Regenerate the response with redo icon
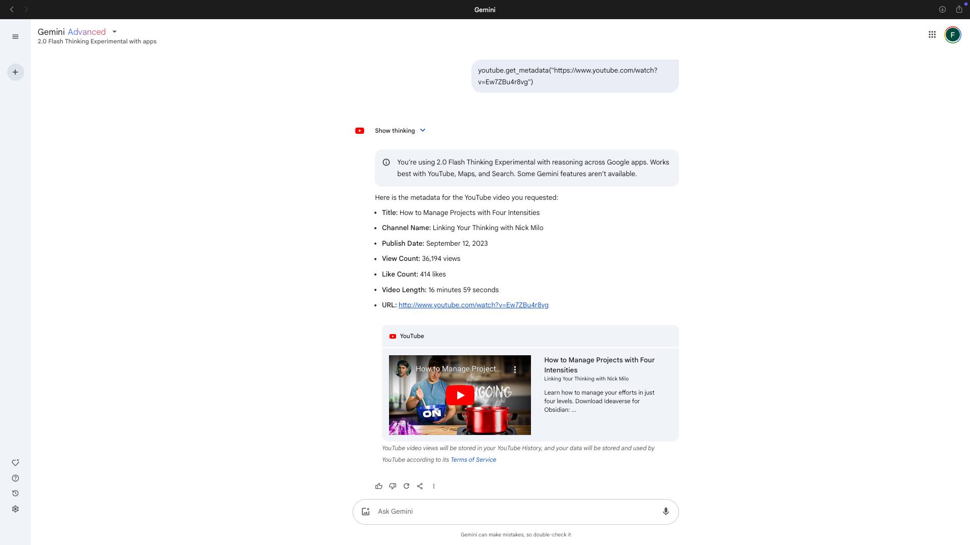Screen dimensions: 970x545 [406, 486]
